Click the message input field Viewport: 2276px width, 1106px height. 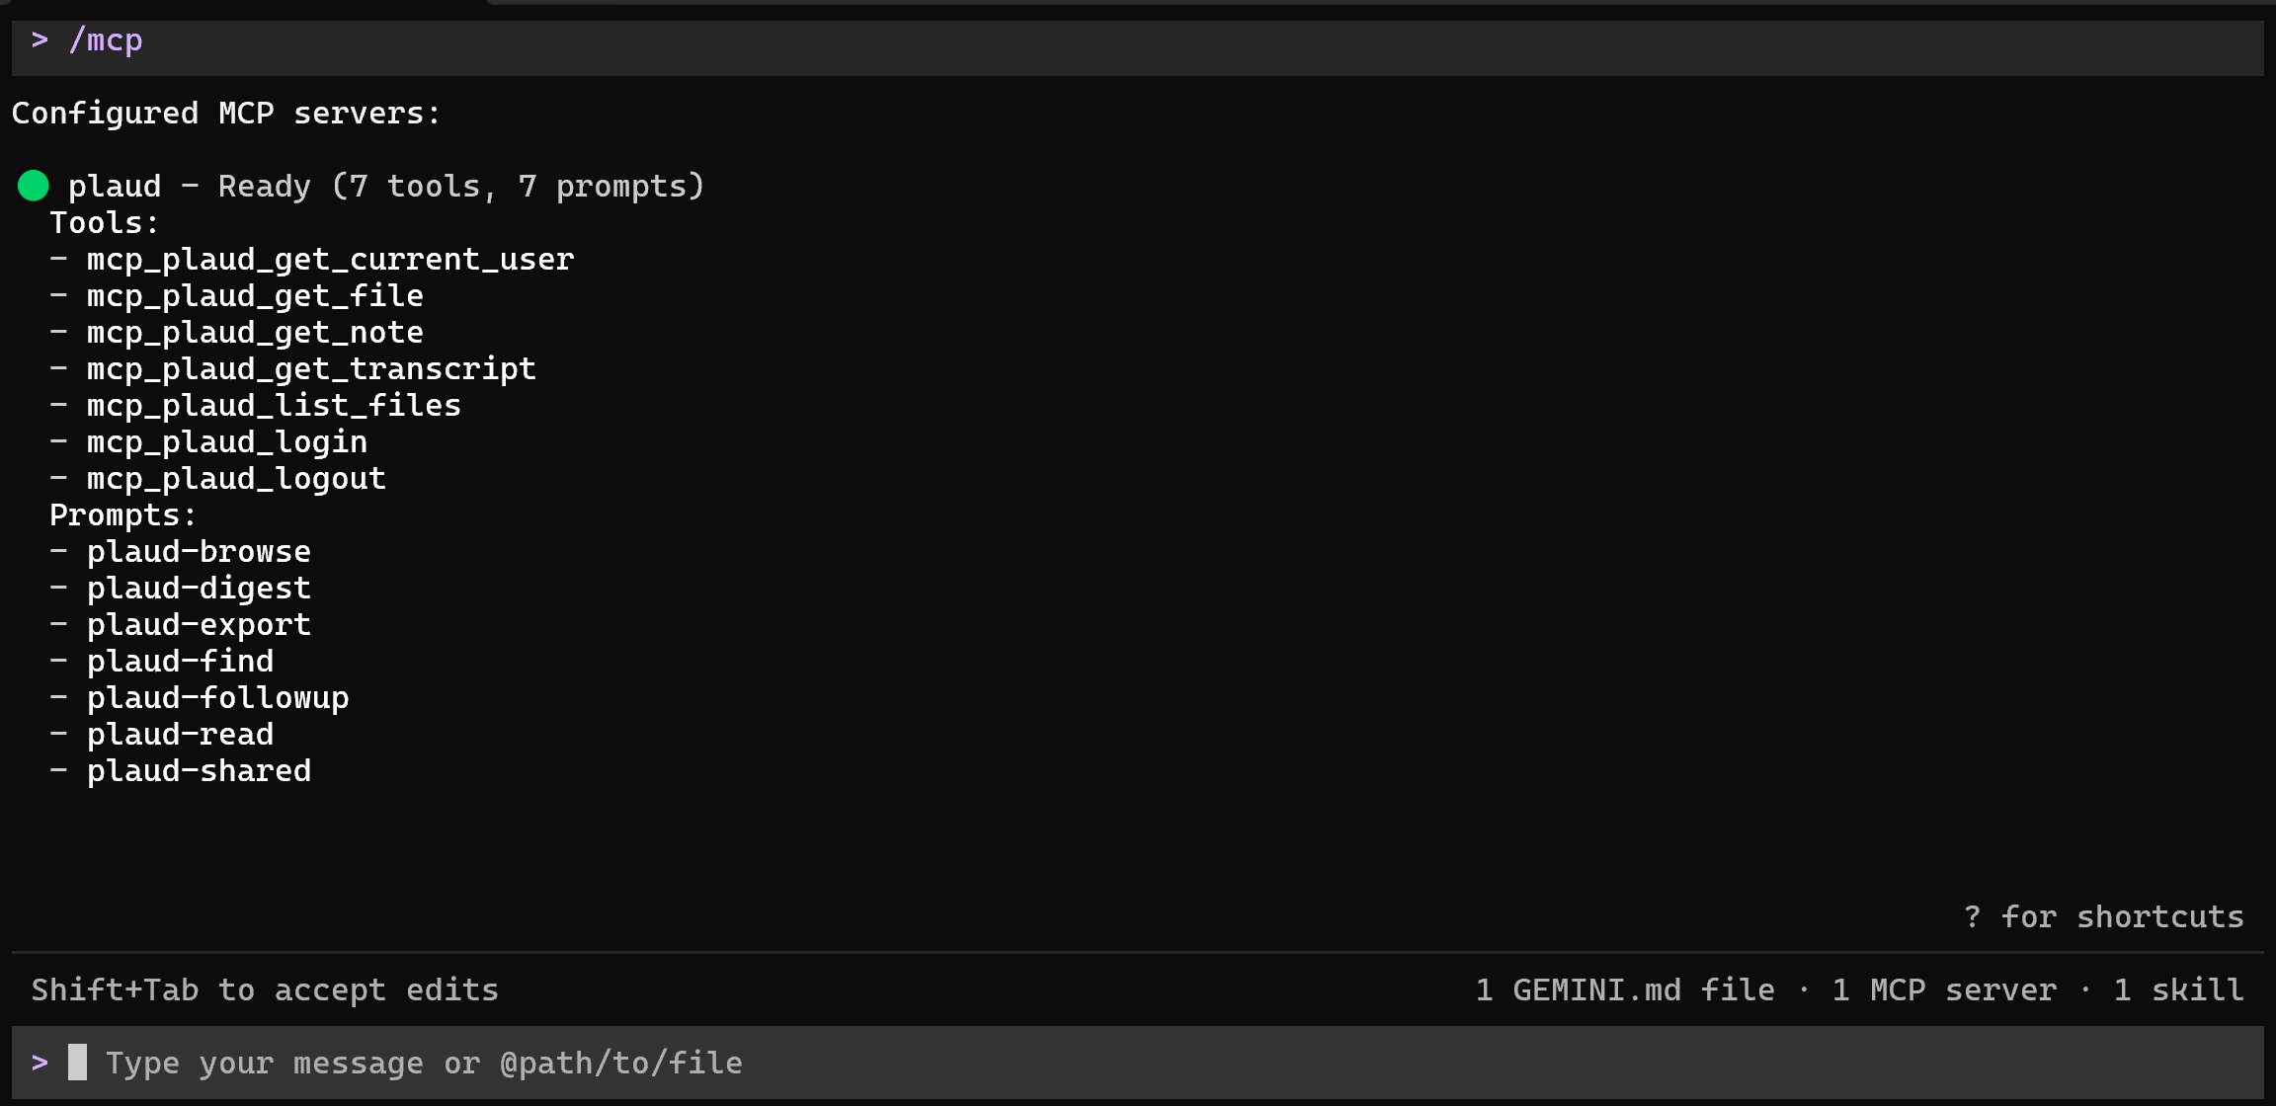click(1138, 1063)
